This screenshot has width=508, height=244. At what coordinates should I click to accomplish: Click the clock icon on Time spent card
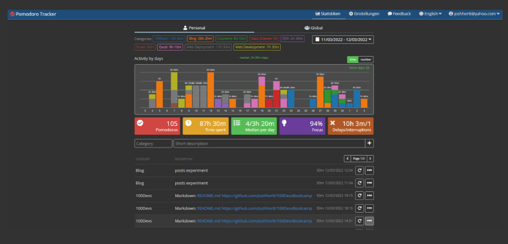188,123
